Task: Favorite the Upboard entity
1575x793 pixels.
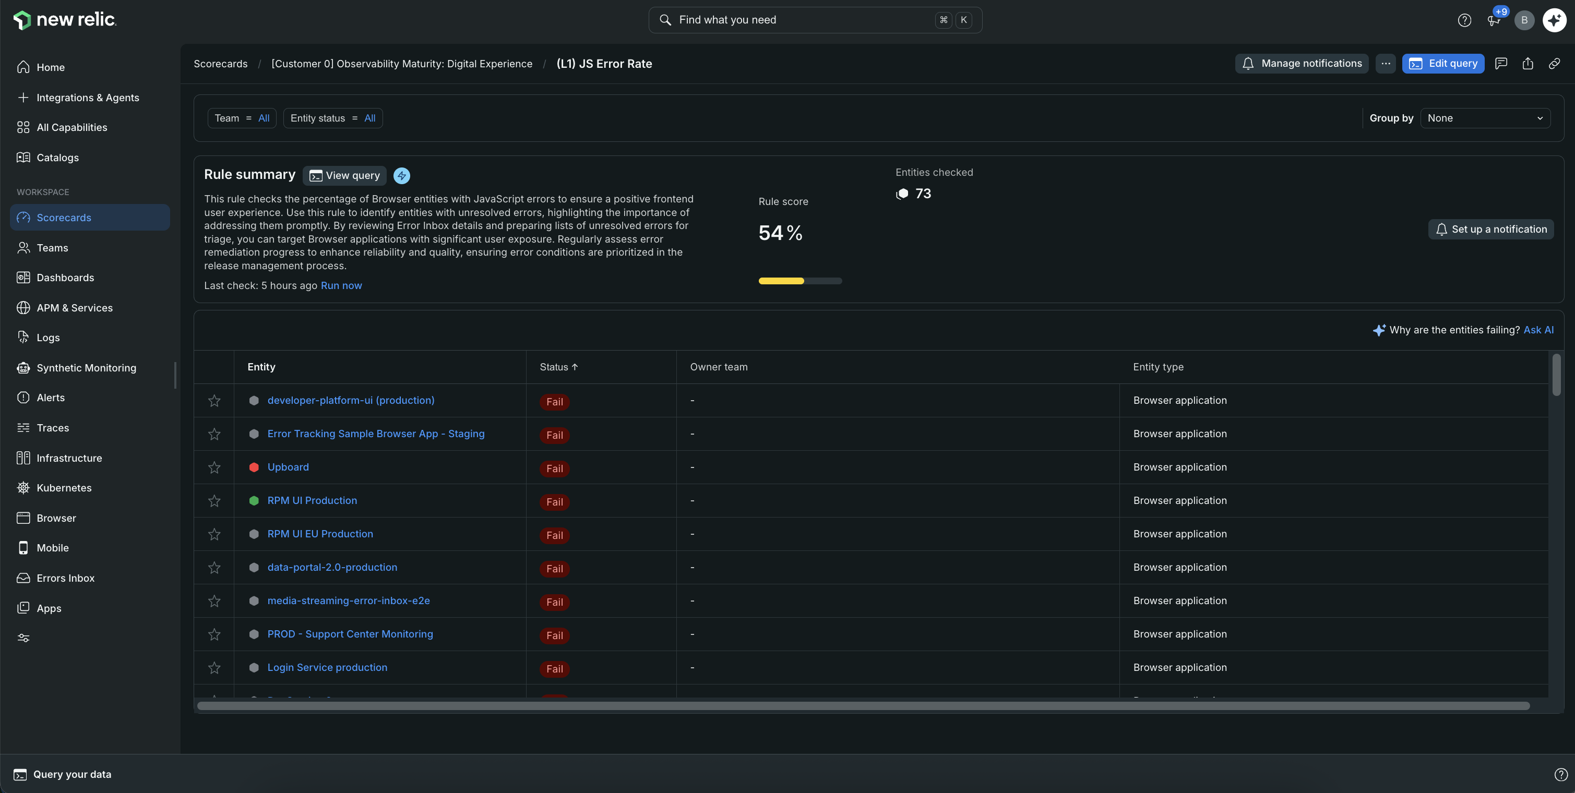Action: tap(214, 468)
